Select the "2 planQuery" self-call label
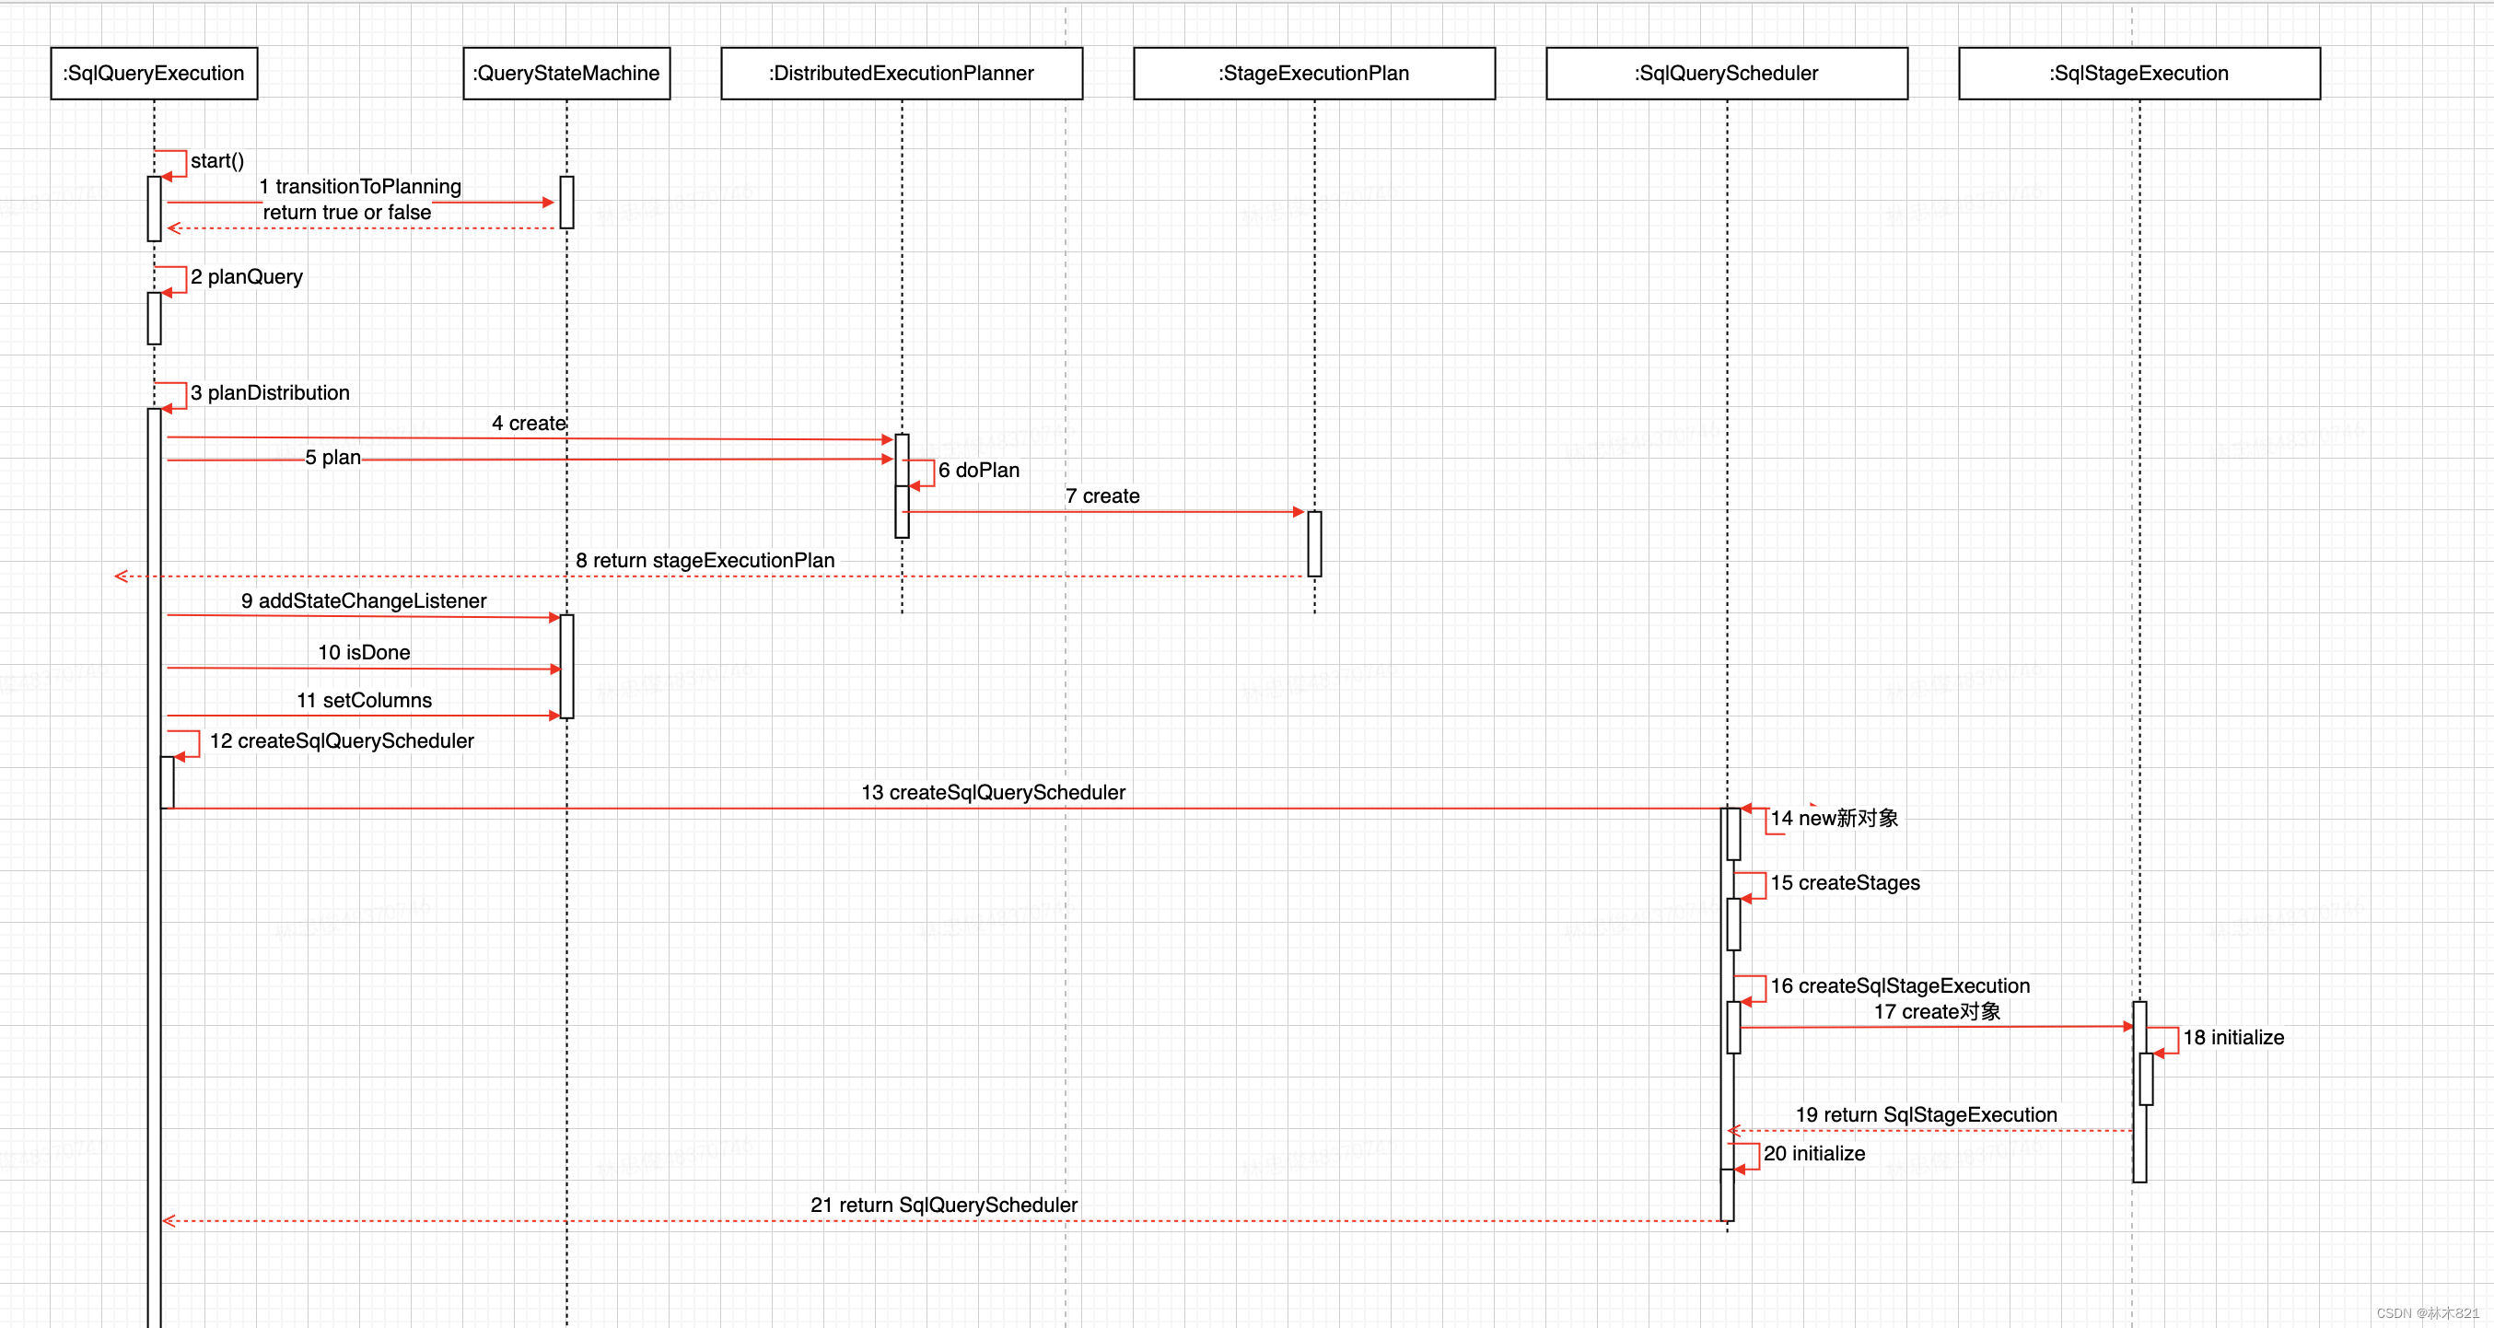This screenshot has width=2494, height=1328. pos(247,277)
